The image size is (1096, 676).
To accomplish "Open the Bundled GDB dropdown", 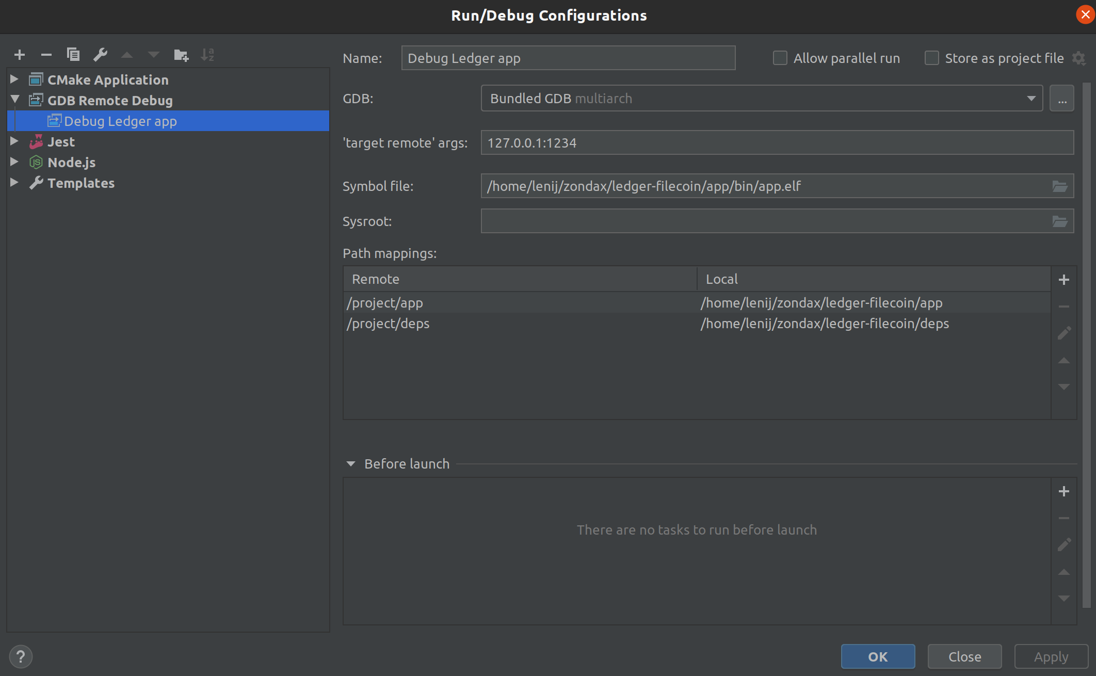I will point(1031,99).
